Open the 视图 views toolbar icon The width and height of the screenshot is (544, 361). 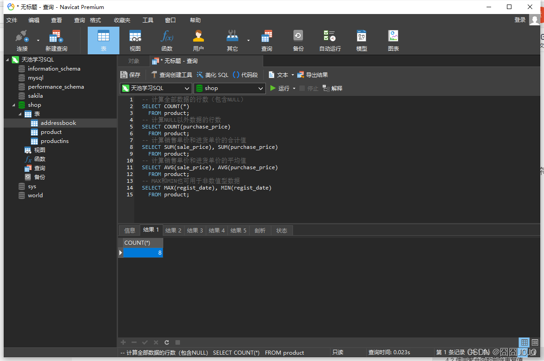click(x=135, y=40)
